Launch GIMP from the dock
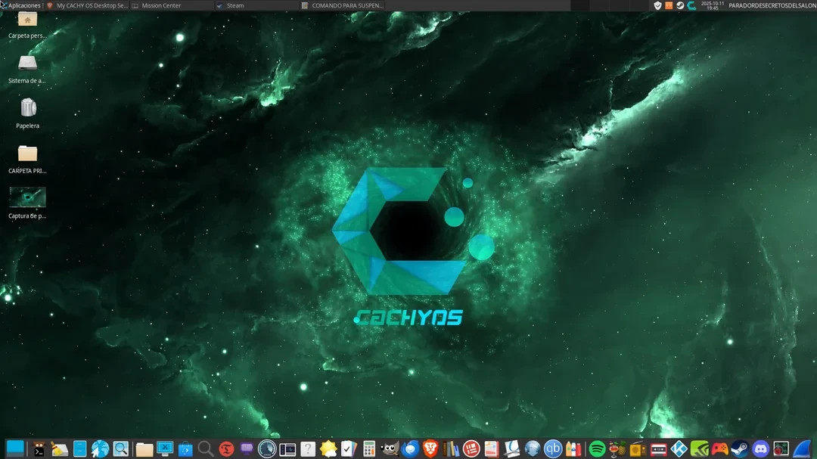The height and width of the screenshot is (459, 817). click(390, 448)
